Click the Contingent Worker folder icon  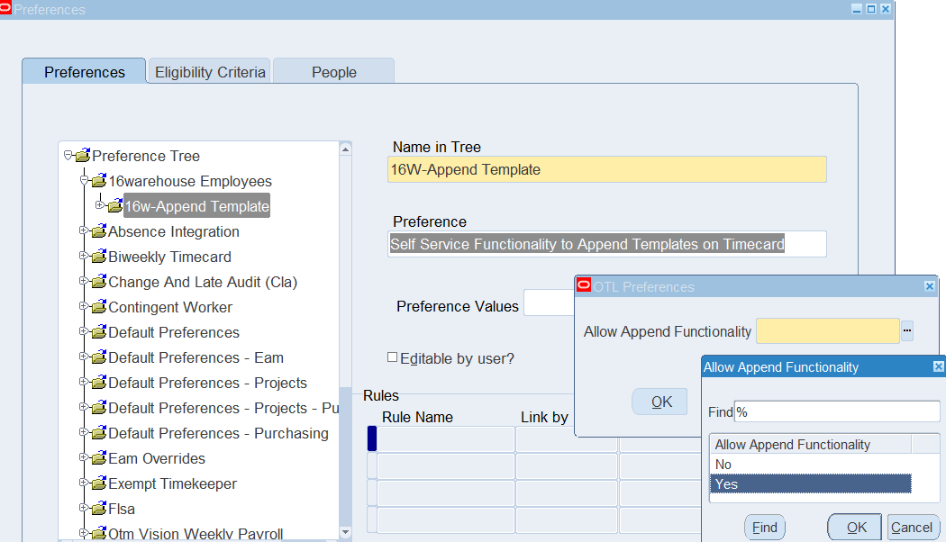tap(98, 308)
